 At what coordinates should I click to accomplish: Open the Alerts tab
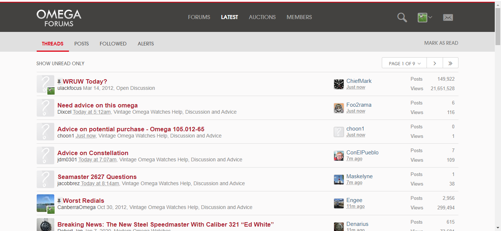(146, 44)
